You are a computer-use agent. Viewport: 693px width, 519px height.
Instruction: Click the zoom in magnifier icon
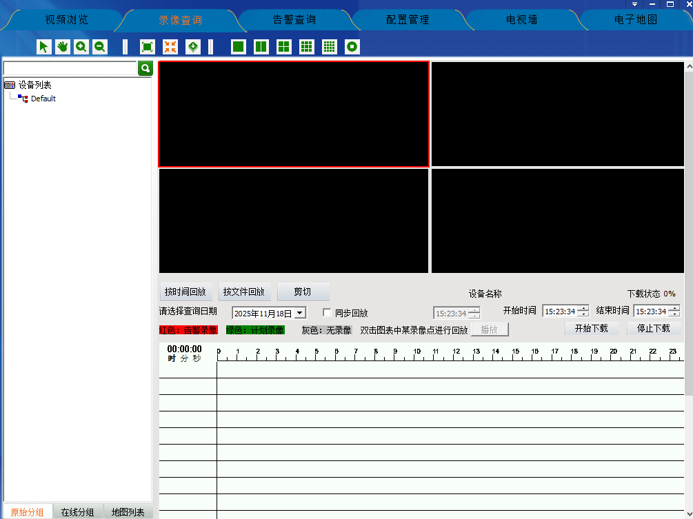tap(81, 47)
